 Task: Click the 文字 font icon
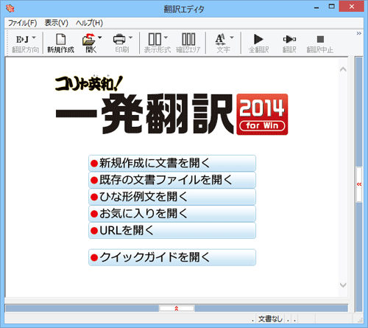click(220, 39)
